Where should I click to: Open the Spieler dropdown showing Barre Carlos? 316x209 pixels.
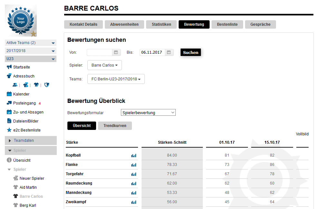tap(104, 65)
